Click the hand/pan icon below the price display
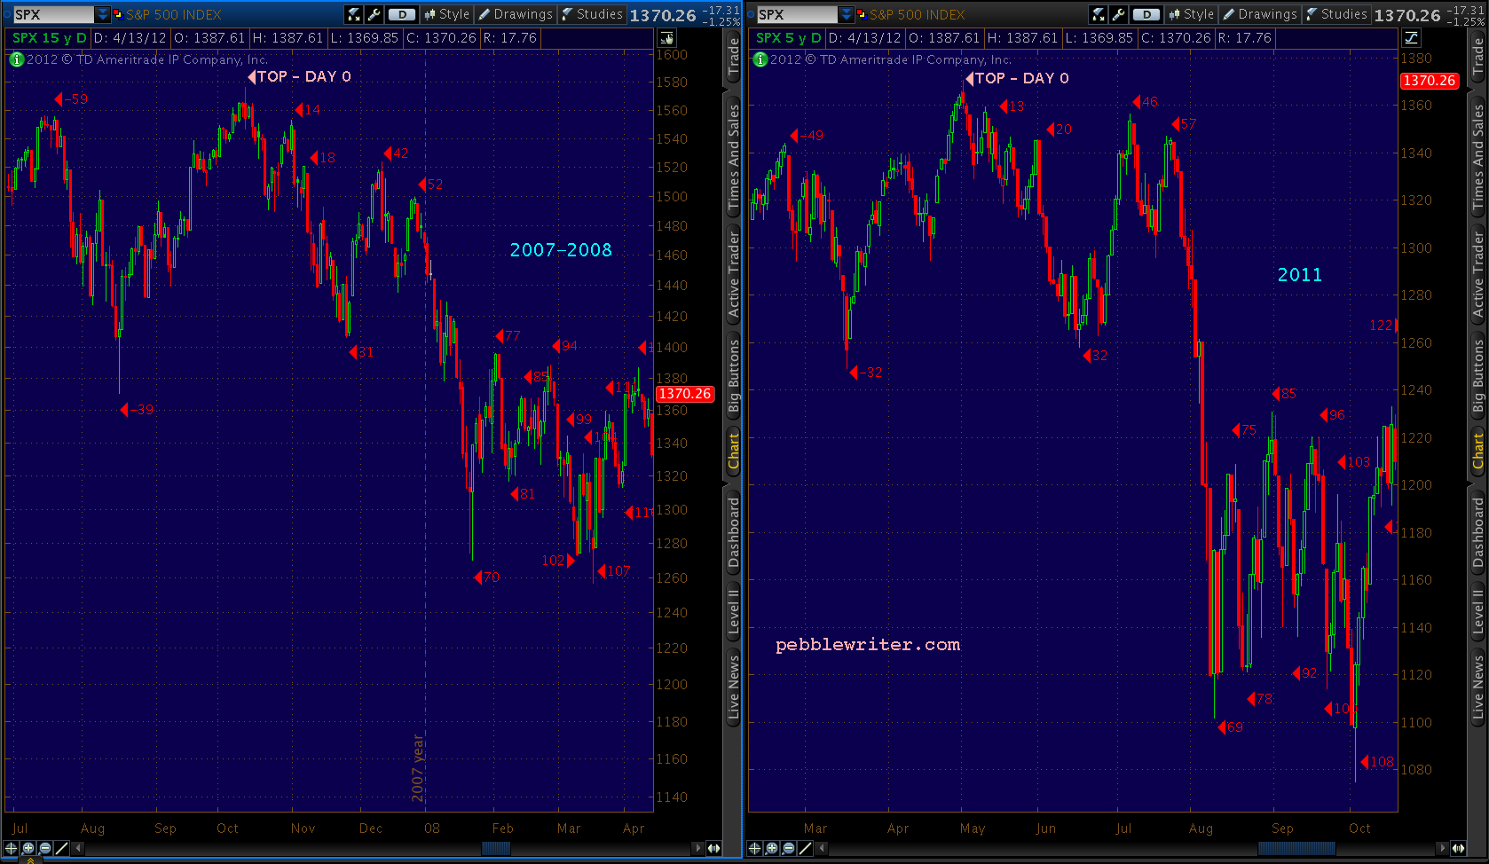The height and width of the screenshot is (864, 1489). tap(666, 38)
